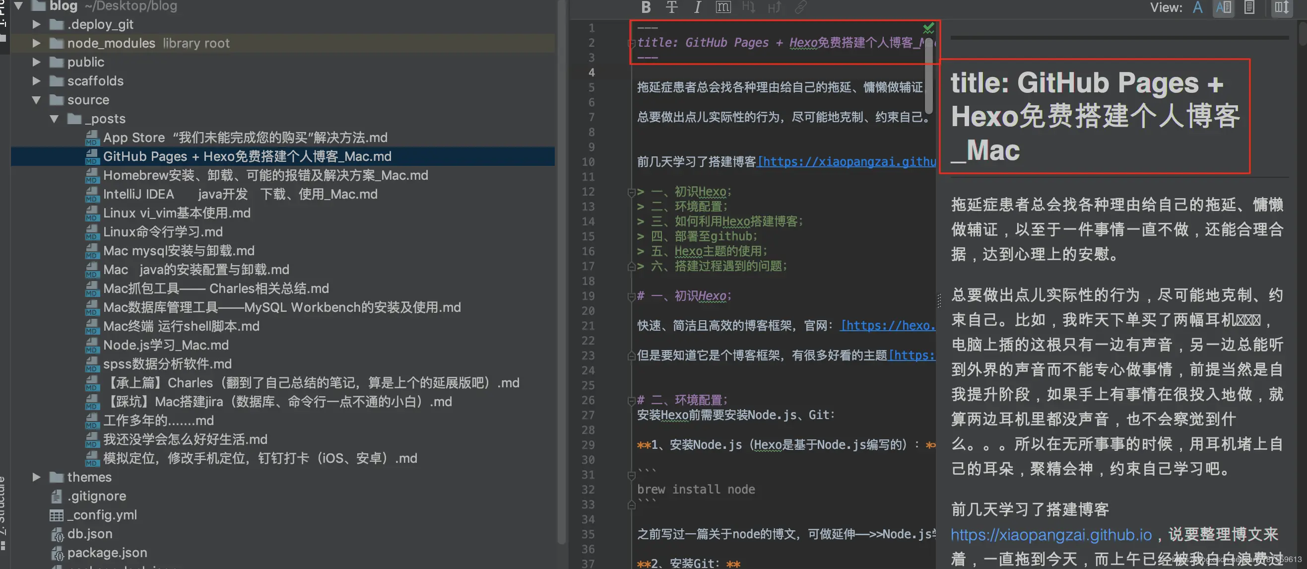Screen dimensions: 1307x569
Task: Apply strikethrough formatting from toolbar
Action: (671, 7)
